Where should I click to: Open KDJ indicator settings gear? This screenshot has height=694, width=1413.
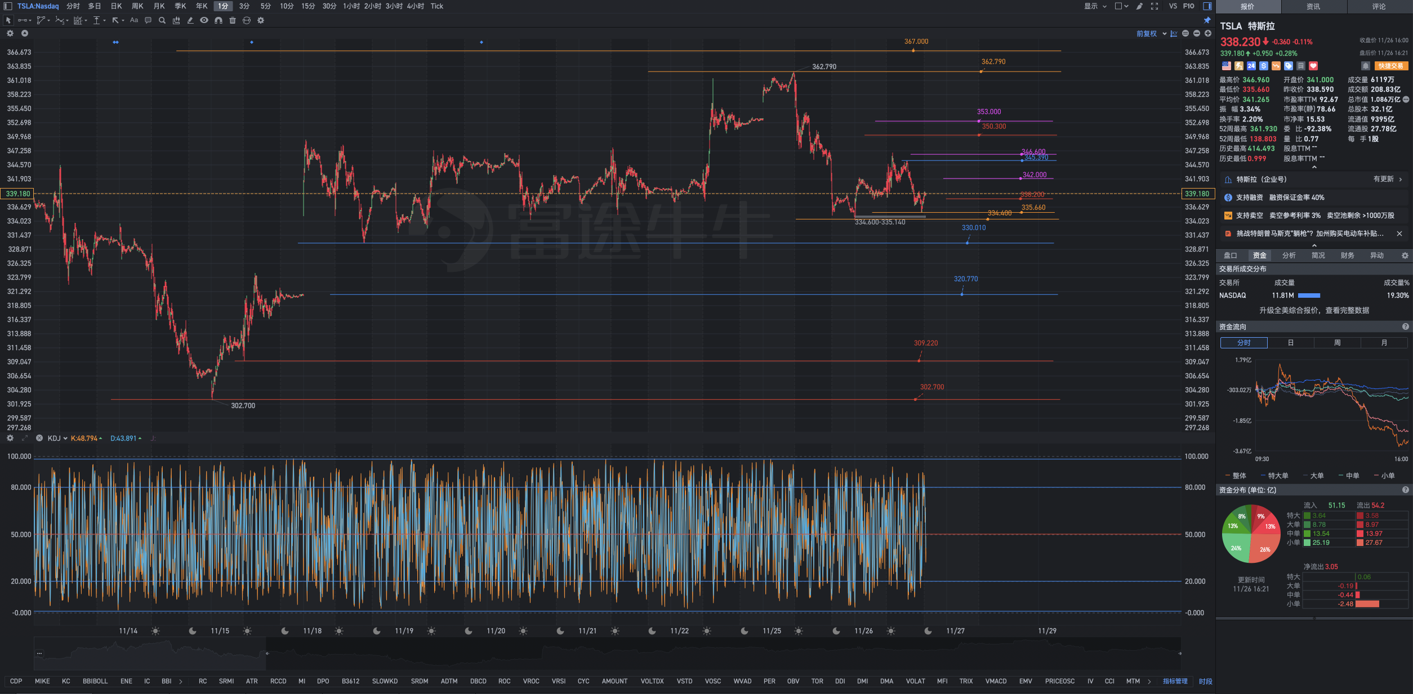[10, 438]
